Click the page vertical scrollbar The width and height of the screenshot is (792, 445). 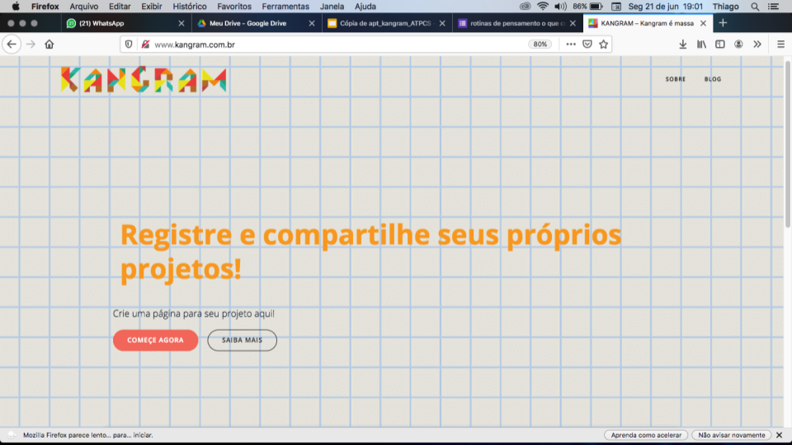788,143
